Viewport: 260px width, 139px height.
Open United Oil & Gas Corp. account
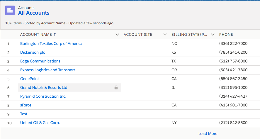tap(40, 123)
